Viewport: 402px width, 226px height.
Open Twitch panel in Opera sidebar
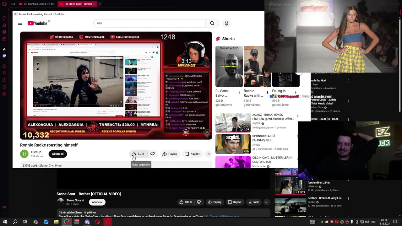[x=4, y=56]
